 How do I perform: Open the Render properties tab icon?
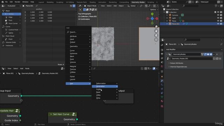[x=162, y=50]
